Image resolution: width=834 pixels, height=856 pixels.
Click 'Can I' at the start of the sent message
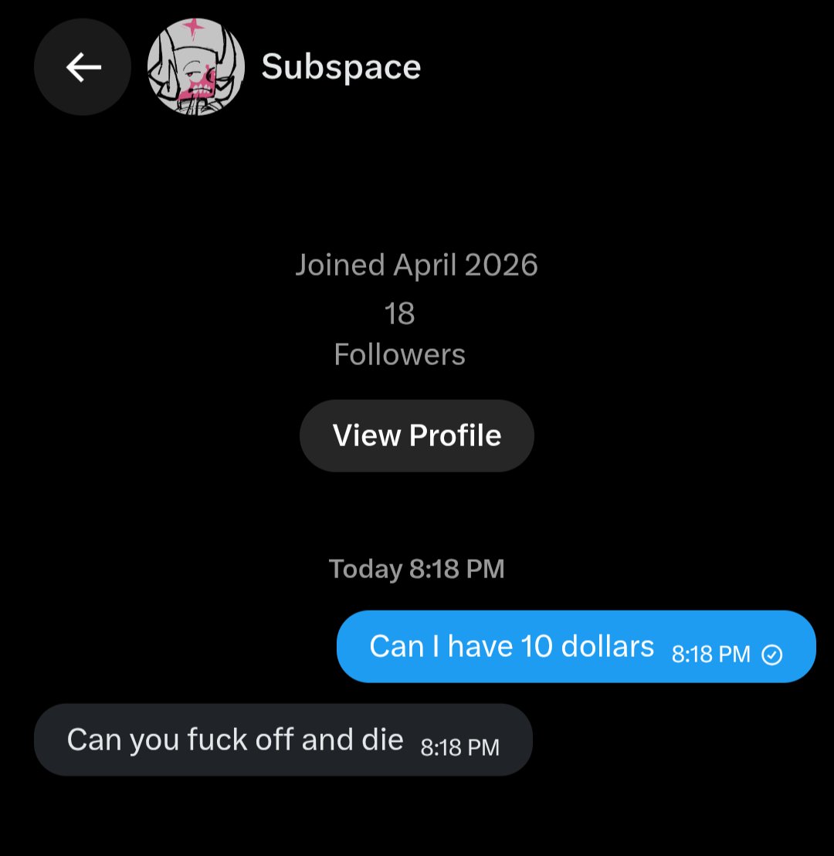(404, 646)
